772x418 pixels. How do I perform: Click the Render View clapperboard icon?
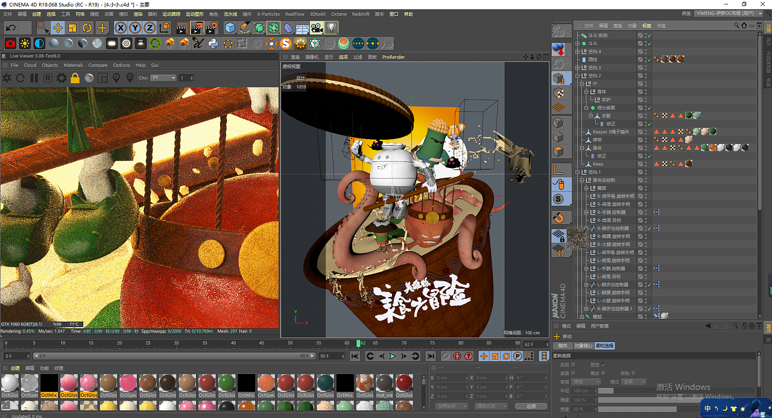coord(182,28)
